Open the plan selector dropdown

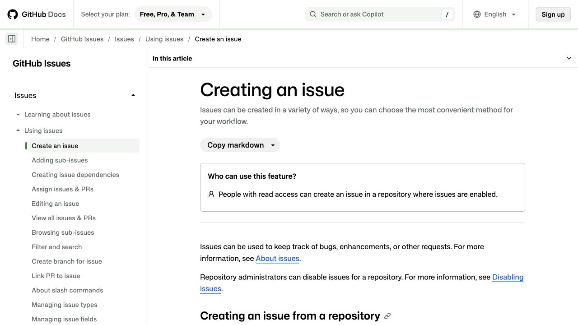point(173,14)
